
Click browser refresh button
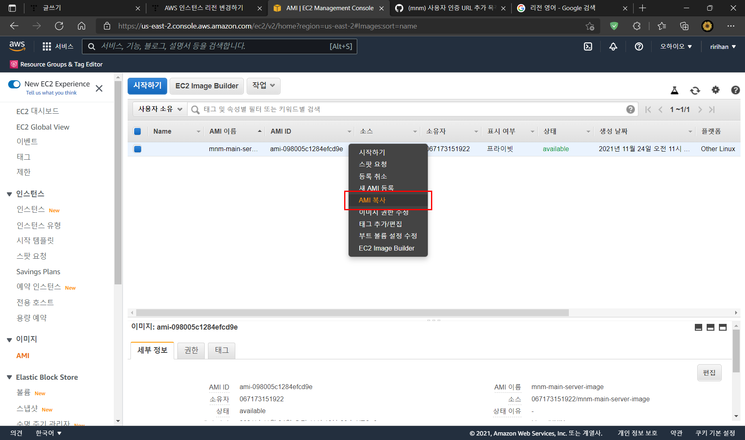tap(59, 26)
